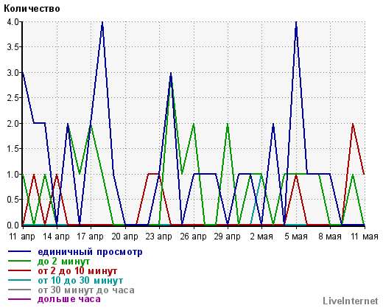This screenshot has height=308, width=383.
Task: Click the blue line swatch for единичный просмотр
Action: [19, 251]
